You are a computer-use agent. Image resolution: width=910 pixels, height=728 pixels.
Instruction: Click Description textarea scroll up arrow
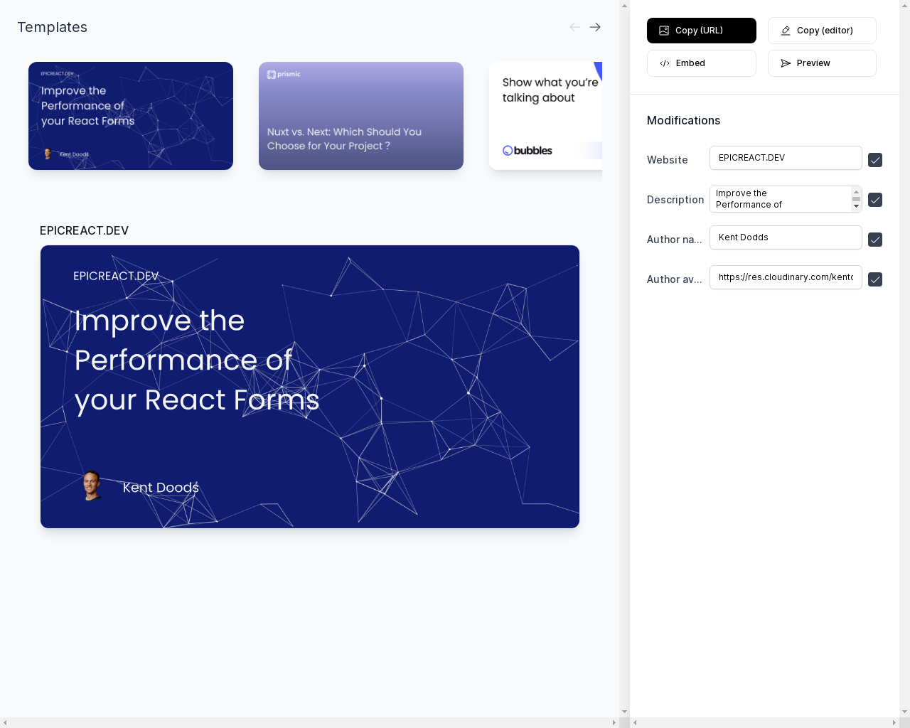(x=856, y=192)
